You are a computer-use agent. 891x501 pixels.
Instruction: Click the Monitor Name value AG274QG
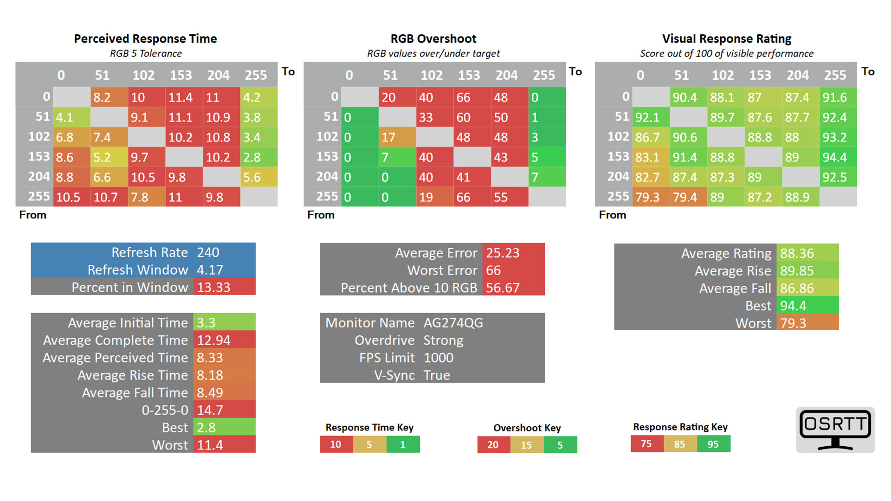tap(453, 323)
